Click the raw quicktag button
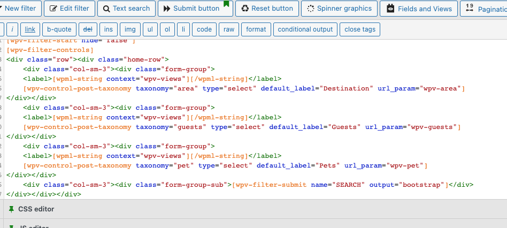Viewport: 507px width, 228px height. click(229, 29)
